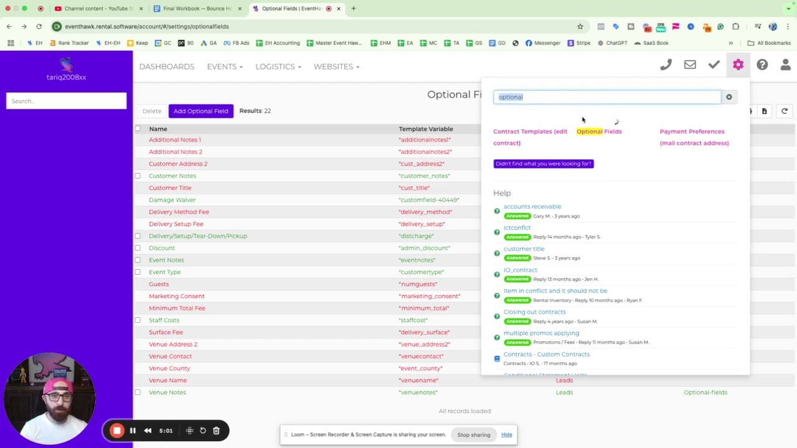Click the settings search field containing optional

tap(607, 97)
